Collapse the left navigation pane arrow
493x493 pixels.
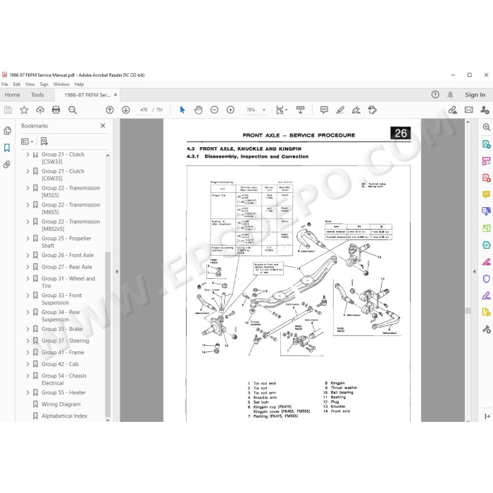tap(117, 271)
